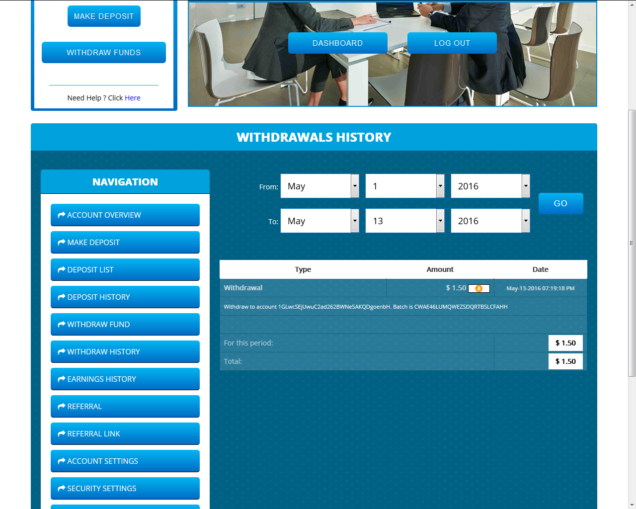The height and width of the screenshot is (509, 636).
Task: Open the To year dropdown showing 2016
Action: [x=490, y=221]
